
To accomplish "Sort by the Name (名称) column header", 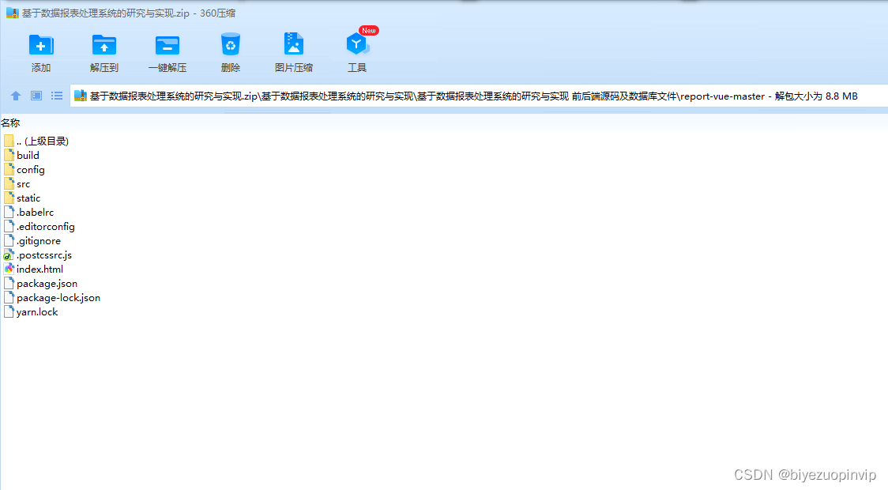I will (x=11, y=122).
